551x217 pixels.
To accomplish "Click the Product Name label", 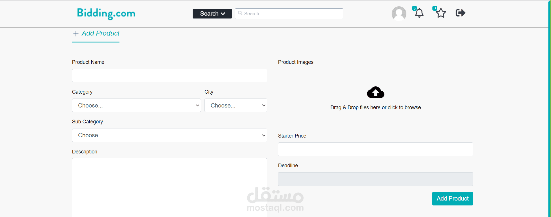I will (x=88, y=62).
